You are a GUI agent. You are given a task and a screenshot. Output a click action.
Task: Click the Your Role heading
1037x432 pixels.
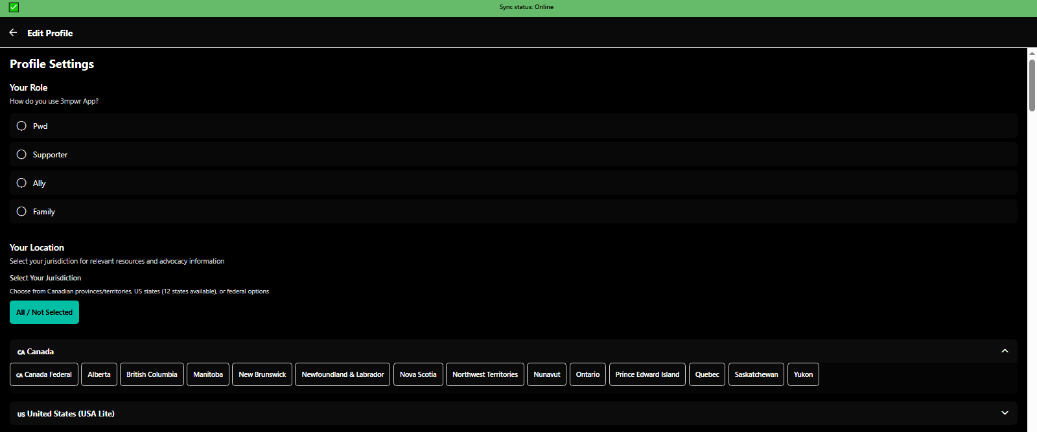pyautogui.click(x=29, y=87)
